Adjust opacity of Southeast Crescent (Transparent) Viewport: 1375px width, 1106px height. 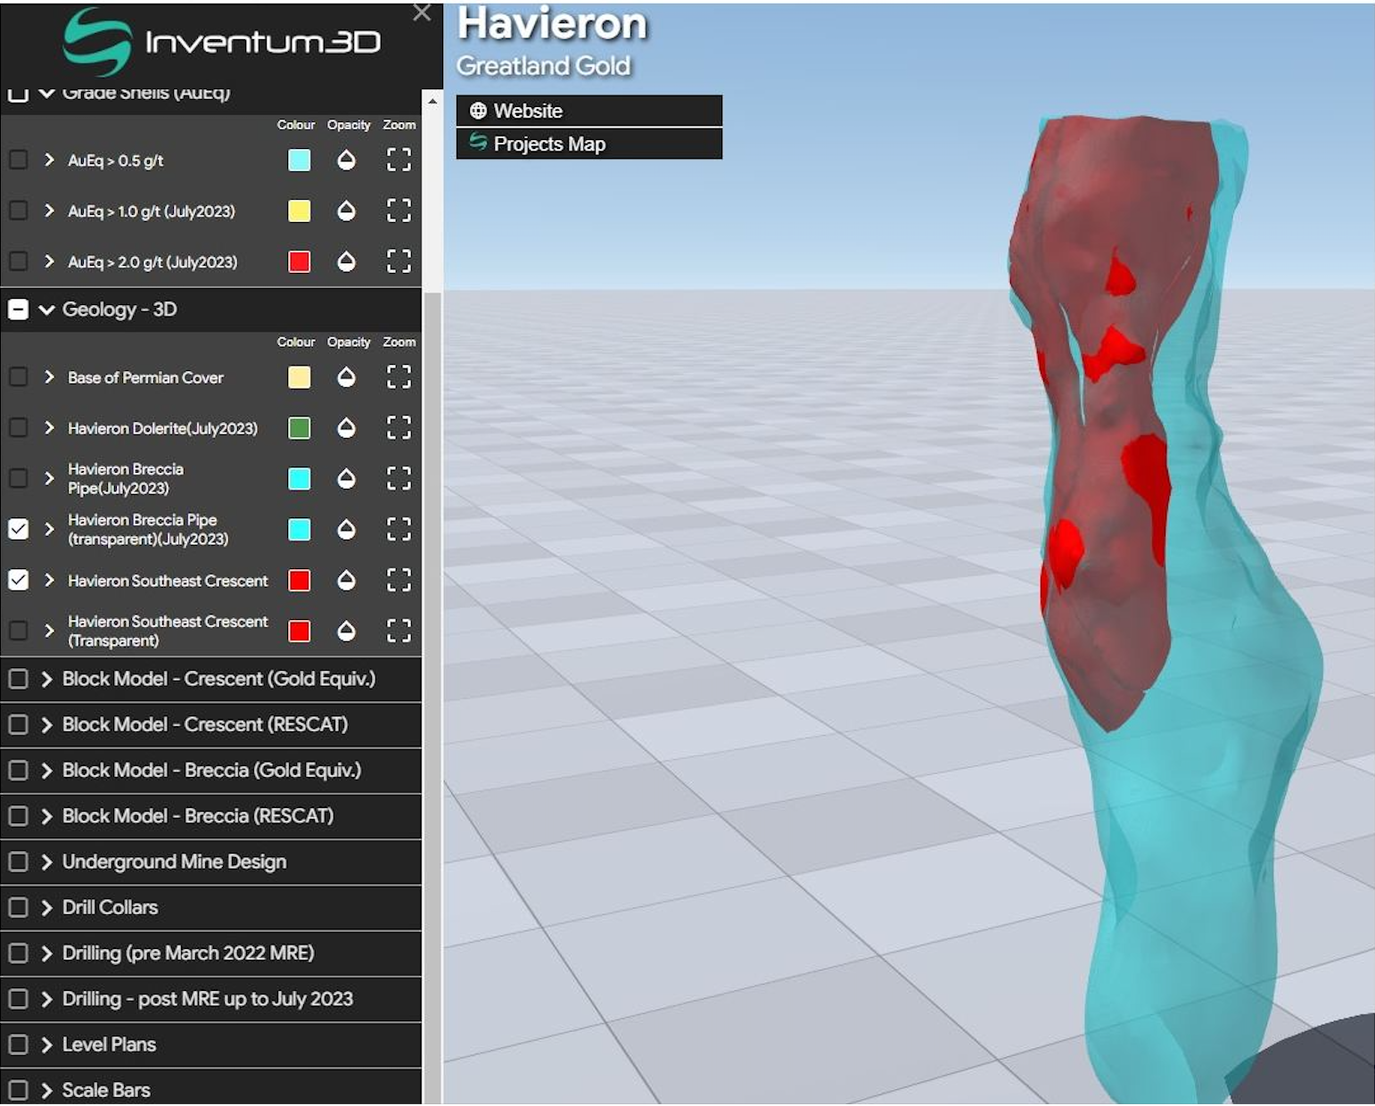[346, 631]
